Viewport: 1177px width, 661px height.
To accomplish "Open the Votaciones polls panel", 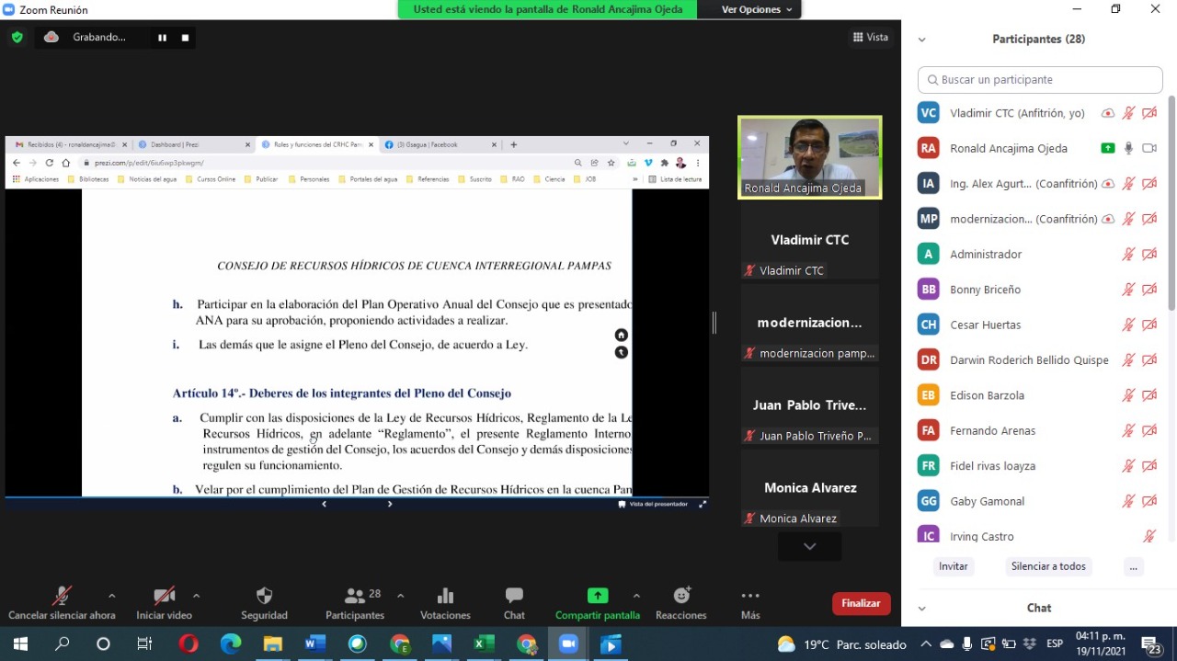I will point(445,603).
